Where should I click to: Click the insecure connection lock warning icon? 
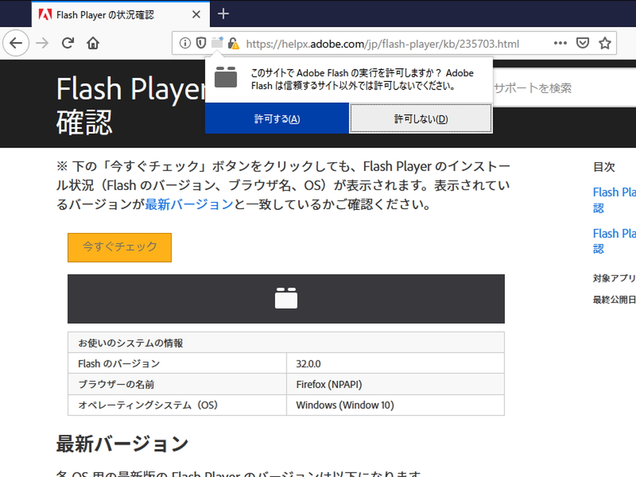(233, 43)
